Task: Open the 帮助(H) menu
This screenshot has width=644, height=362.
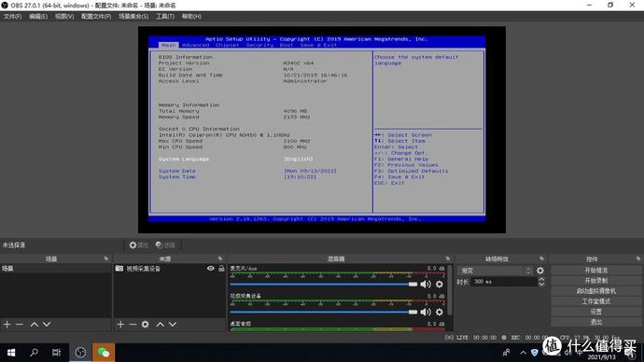Action: coord(191,17)
